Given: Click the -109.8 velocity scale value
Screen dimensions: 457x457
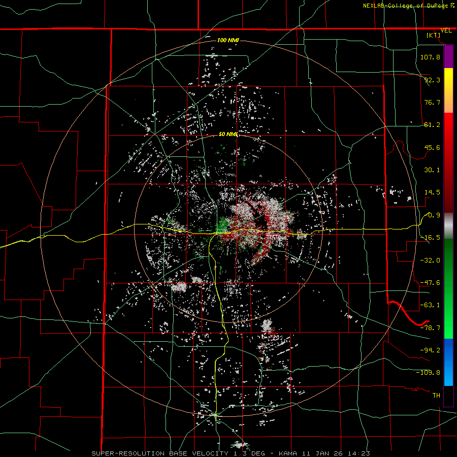Looking at the screenshot, I should 428,373.
